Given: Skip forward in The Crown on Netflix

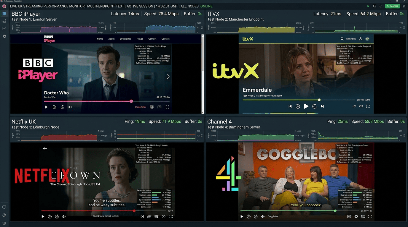Looking at the screenshot, I should point(57,217).
